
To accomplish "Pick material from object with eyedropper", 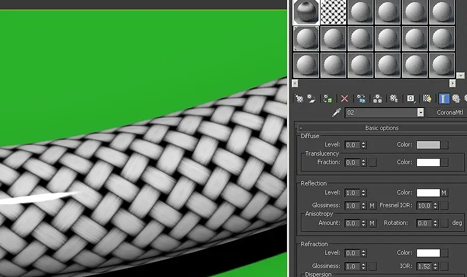I will coord(336,112).
